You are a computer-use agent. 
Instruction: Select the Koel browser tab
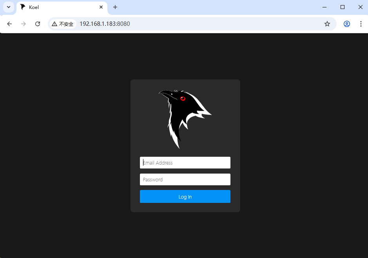pyautogui.click(x=59, y=7)
